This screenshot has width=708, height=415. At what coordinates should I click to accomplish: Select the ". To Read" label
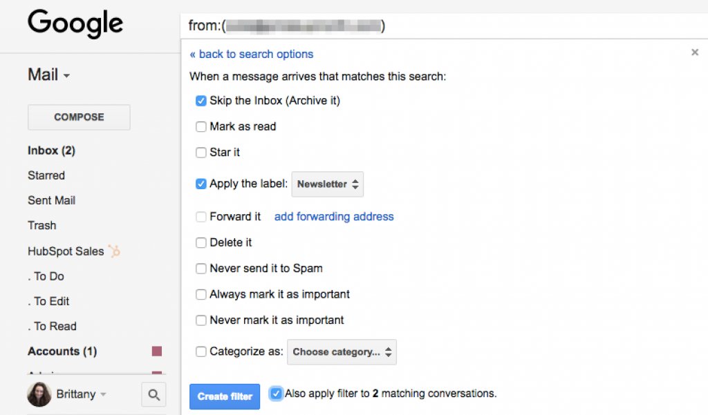point(52,326)
